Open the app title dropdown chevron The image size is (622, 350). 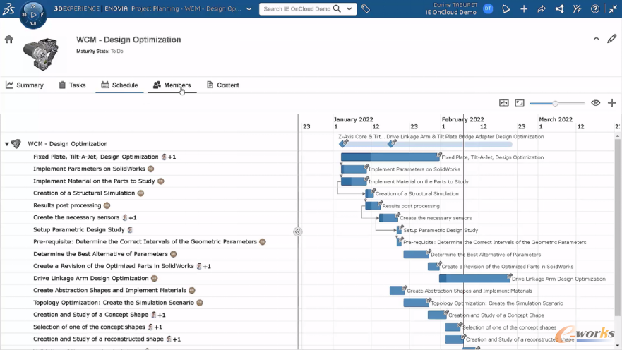tap(249, 8)
